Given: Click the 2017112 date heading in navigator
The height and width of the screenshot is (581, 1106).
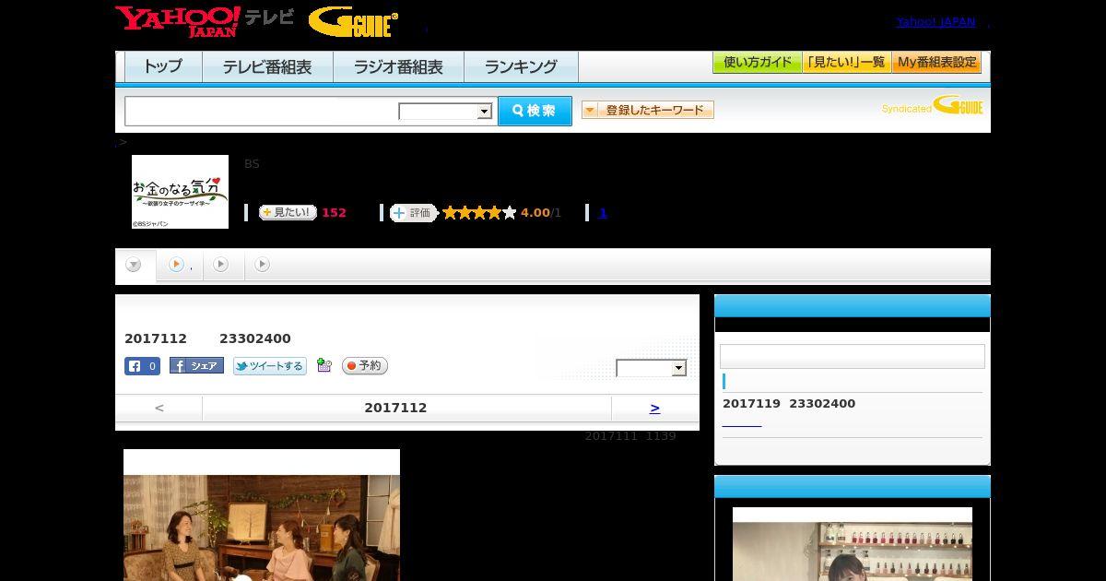Looking at the screenshot, I should pyautogui.click(x=395, y=408).
